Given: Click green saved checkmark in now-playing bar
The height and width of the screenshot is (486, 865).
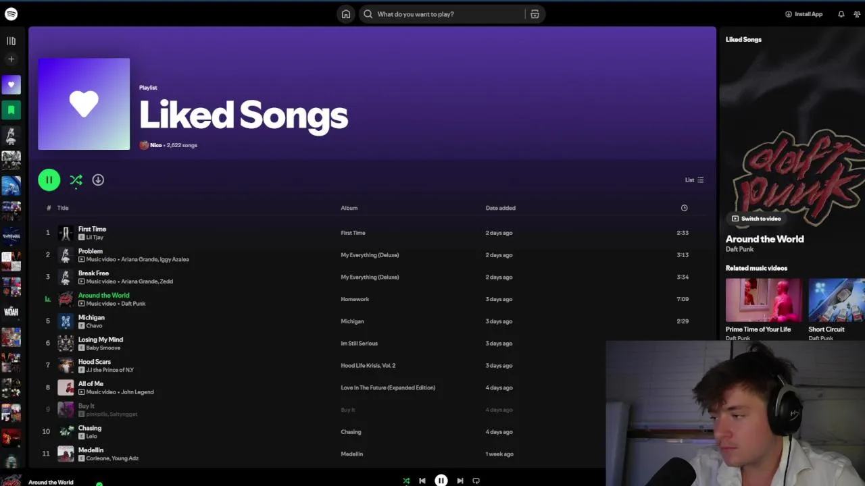Looking at the screenshot, I should (x=99, y=483).
